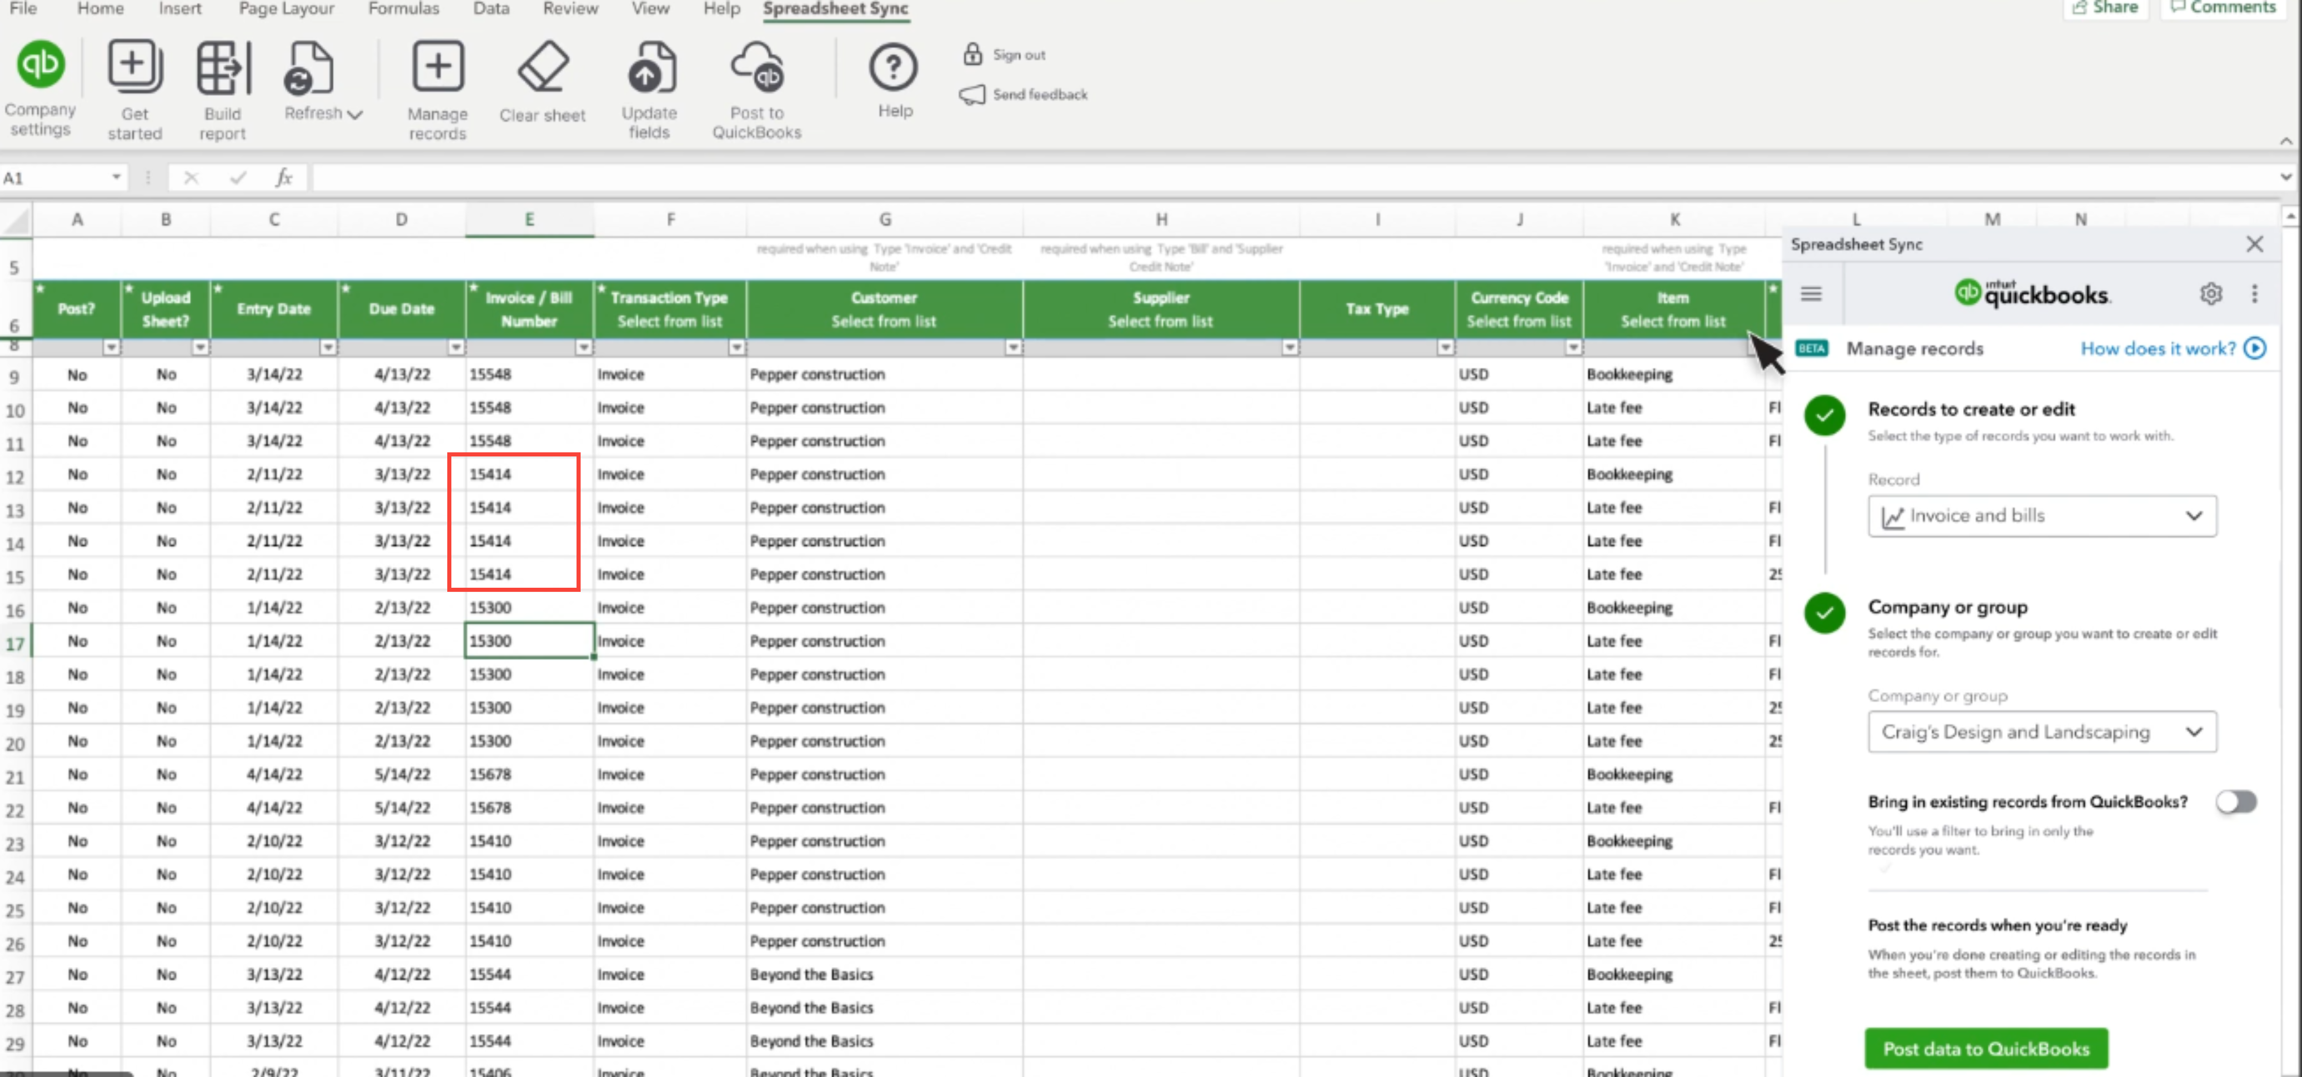Screen dimensions: 2302x1077
Task: Open the Help icon in ribbon
Action: click(x=894, y=68)
